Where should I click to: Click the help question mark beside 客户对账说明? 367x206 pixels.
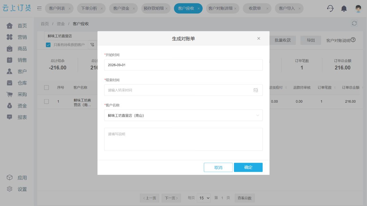[353, 40]
